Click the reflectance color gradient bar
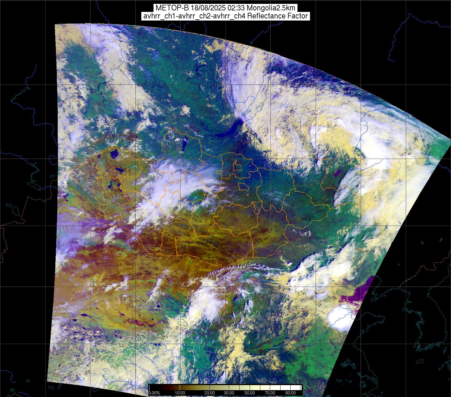 point(225,387)
